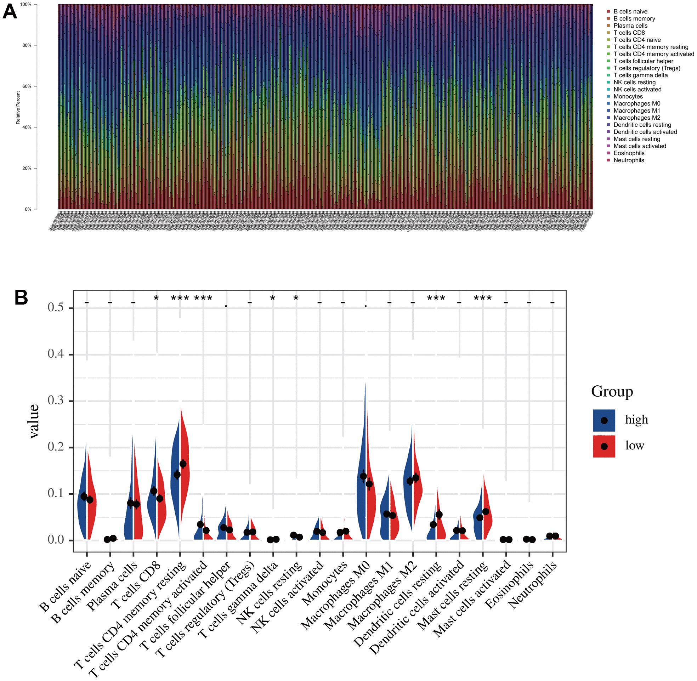Viewport: 697px width, 681px height.
Task: Click the NK cells resting legend icon
Action: 608,82
